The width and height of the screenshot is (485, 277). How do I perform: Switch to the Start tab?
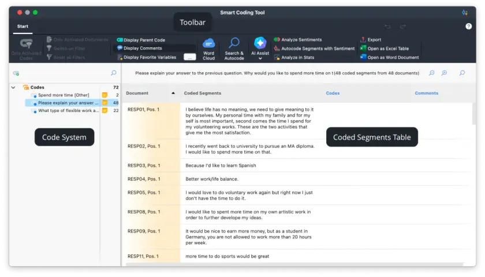[x=23, y=27]
